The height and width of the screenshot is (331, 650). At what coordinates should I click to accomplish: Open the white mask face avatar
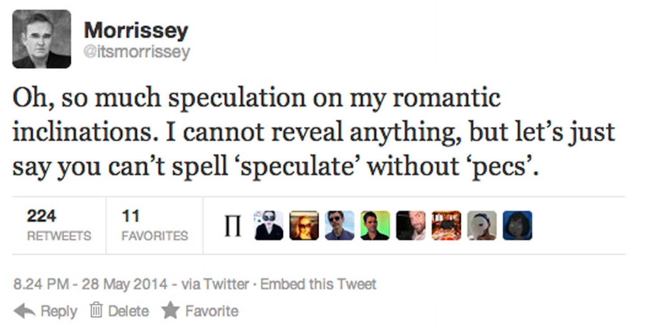point(482,226)
